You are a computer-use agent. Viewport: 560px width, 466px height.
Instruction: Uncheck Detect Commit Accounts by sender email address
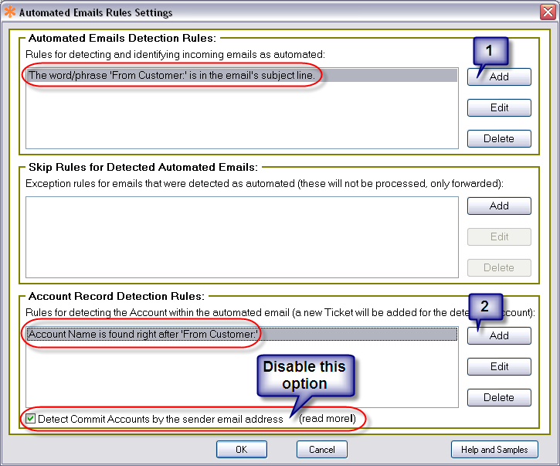click(x=31, y=419)
